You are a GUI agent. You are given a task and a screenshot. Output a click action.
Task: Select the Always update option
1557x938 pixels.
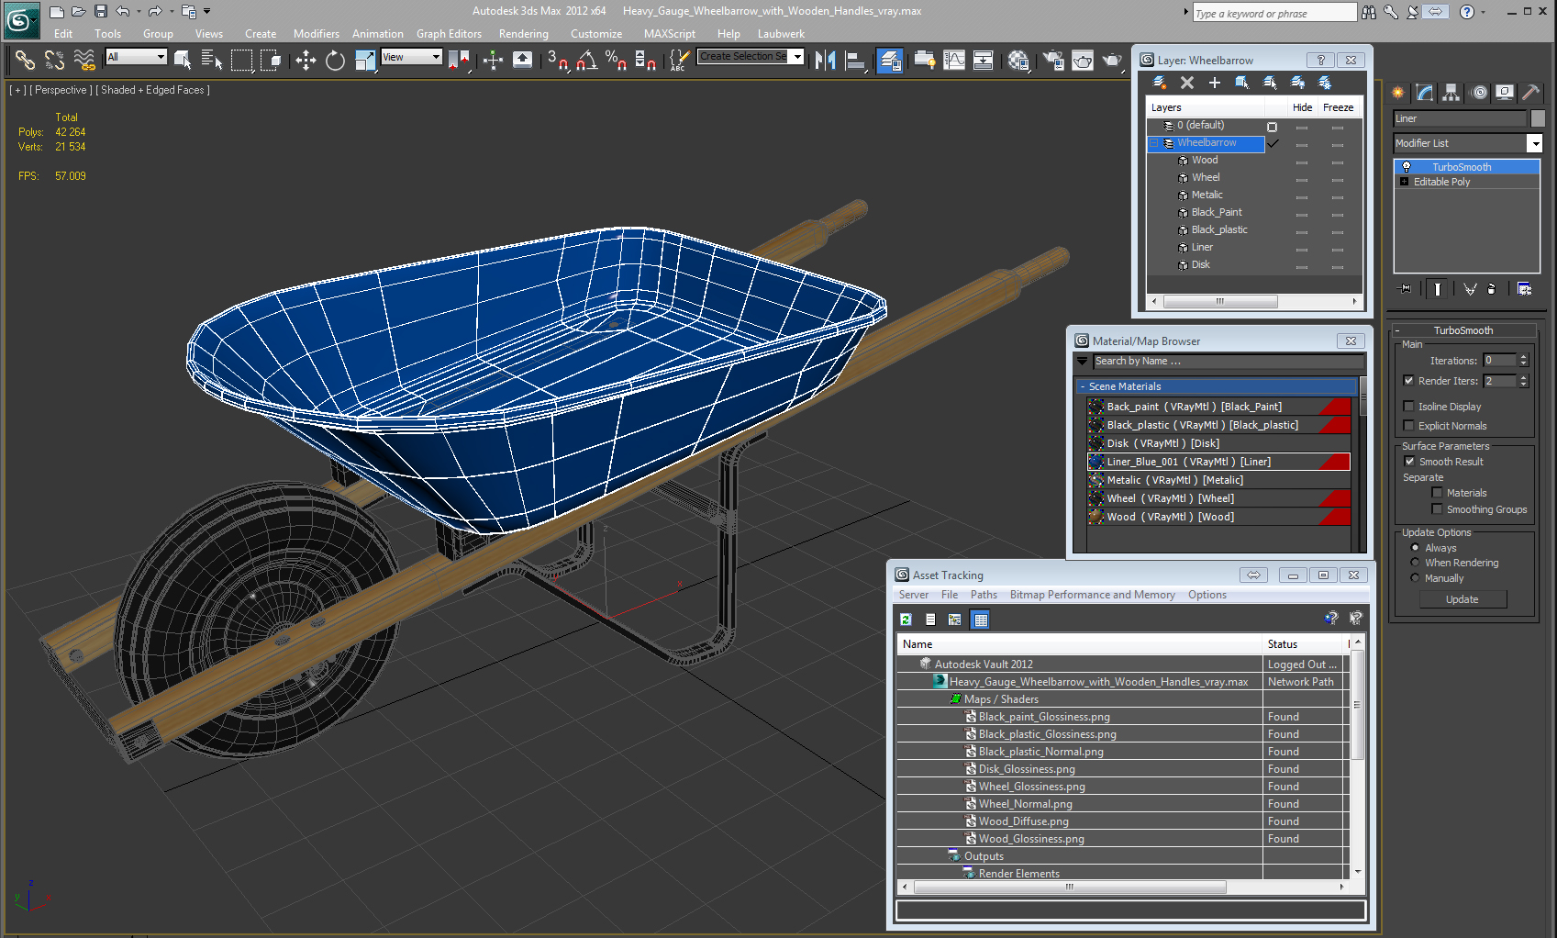1415,547
